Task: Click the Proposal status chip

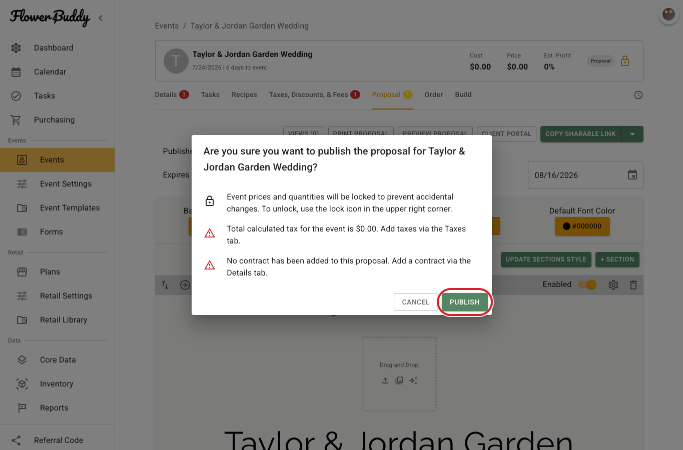Action: coord(600,61)
